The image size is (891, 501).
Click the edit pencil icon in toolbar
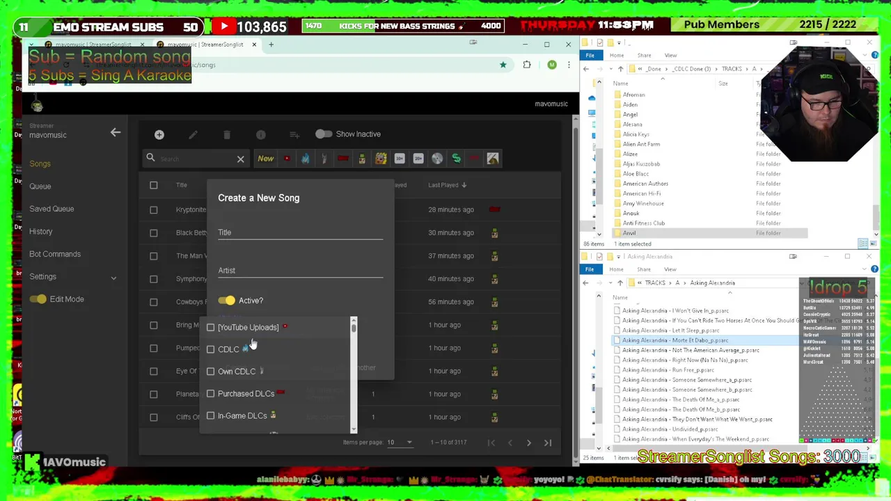(x=193, y=134)
